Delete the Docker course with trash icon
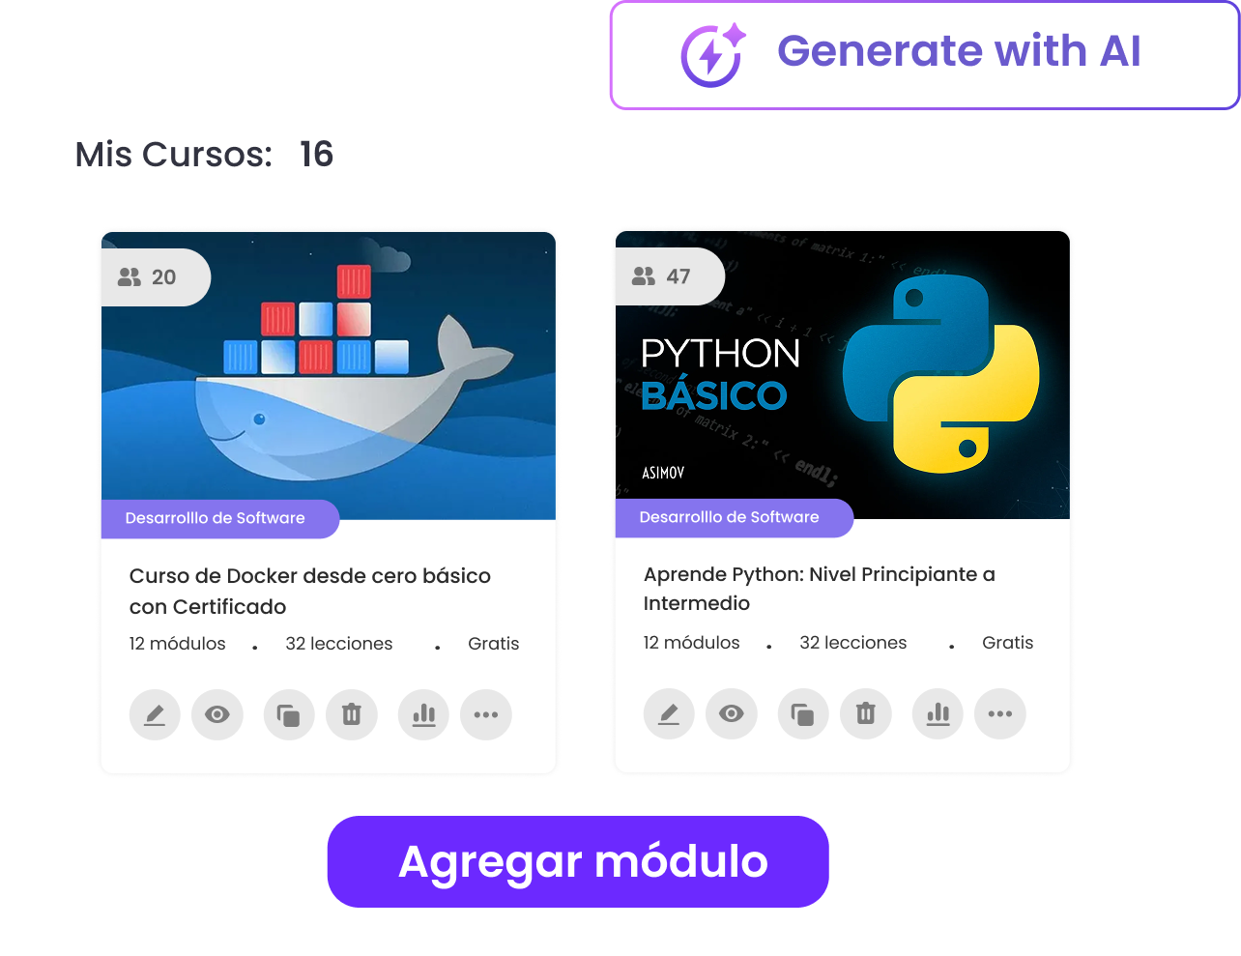 click(x=352, y=715)
